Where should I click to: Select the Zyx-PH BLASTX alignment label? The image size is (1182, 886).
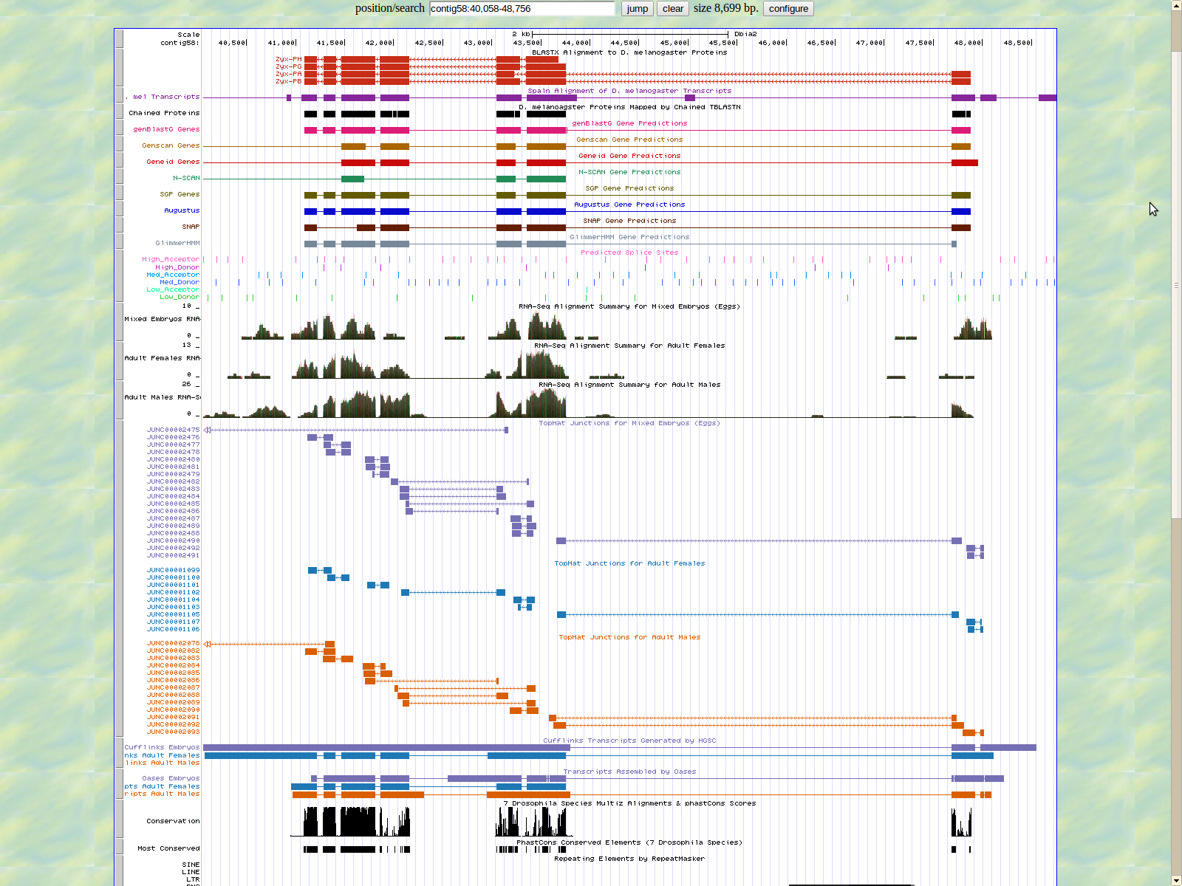[x=288, y=59]
